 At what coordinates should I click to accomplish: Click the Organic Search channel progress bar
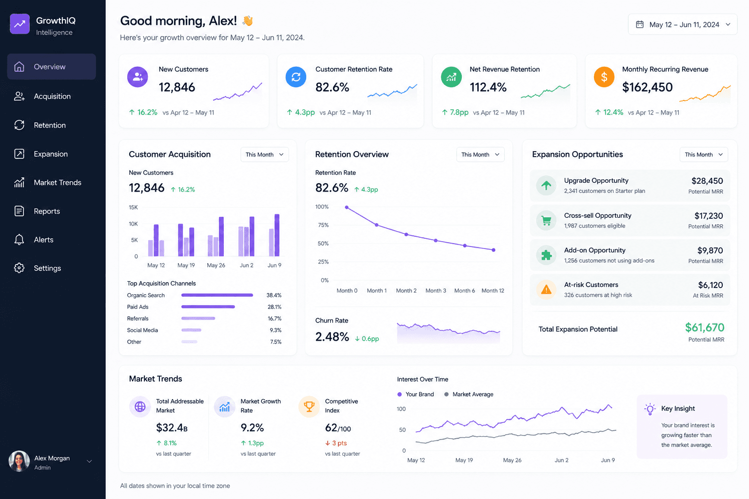217,295
